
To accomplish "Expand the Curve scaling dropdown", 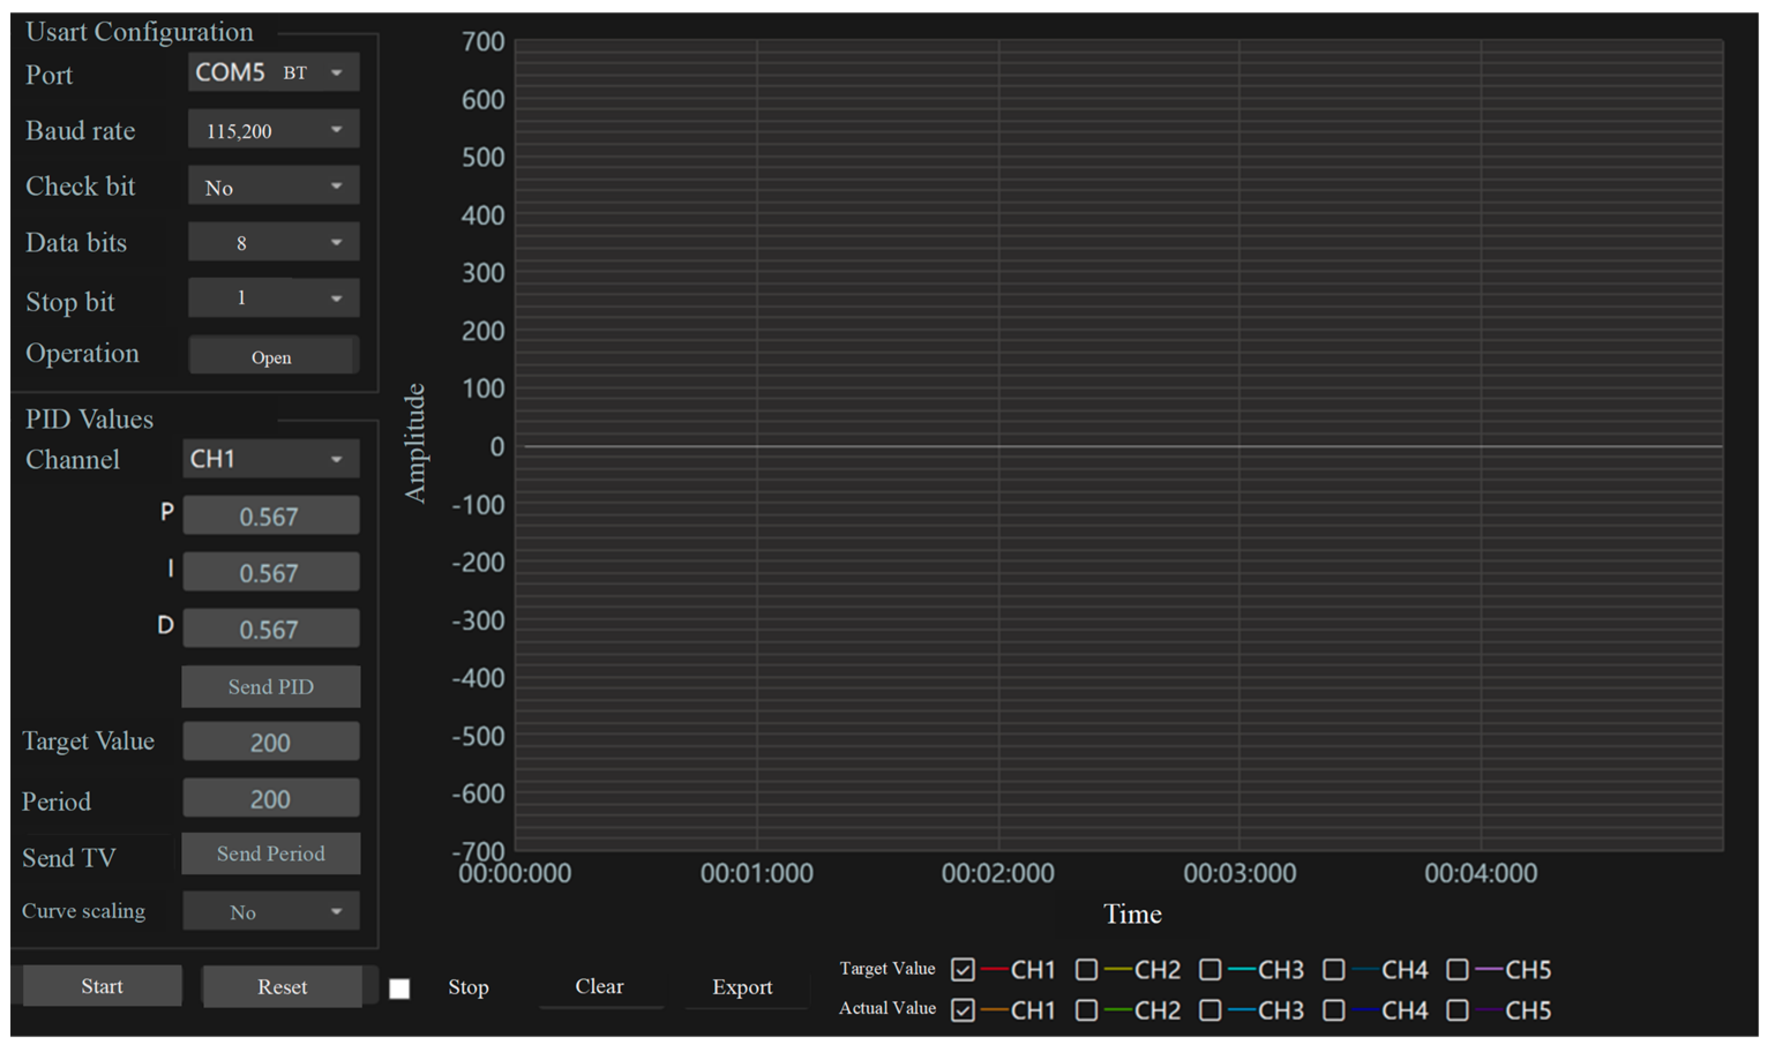I will coord(271,911).
